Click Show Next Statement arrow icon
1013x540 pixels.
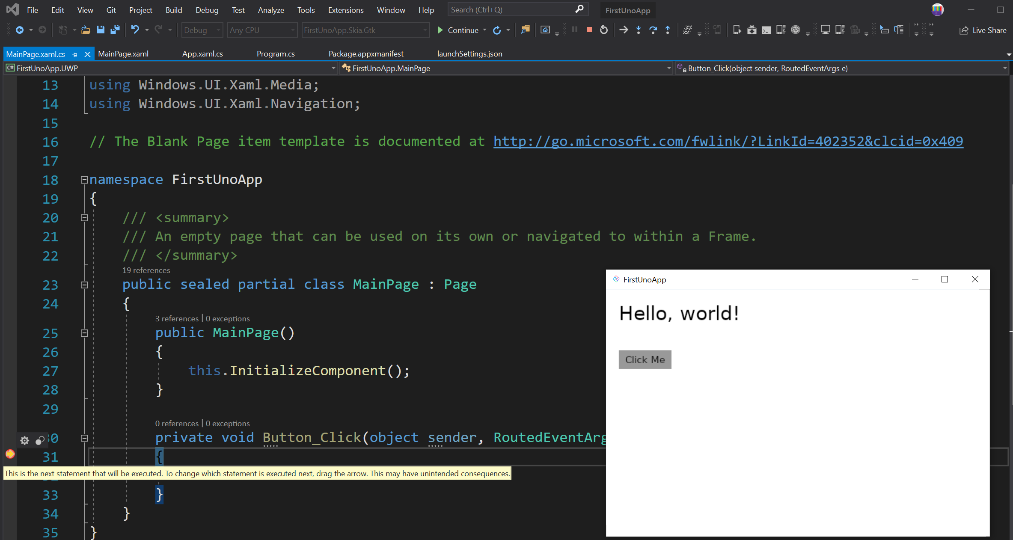pos(624,30)
